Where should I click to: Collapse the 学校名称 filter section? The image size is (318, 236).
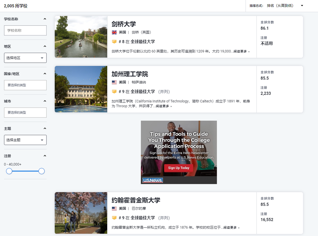[45, 19]
